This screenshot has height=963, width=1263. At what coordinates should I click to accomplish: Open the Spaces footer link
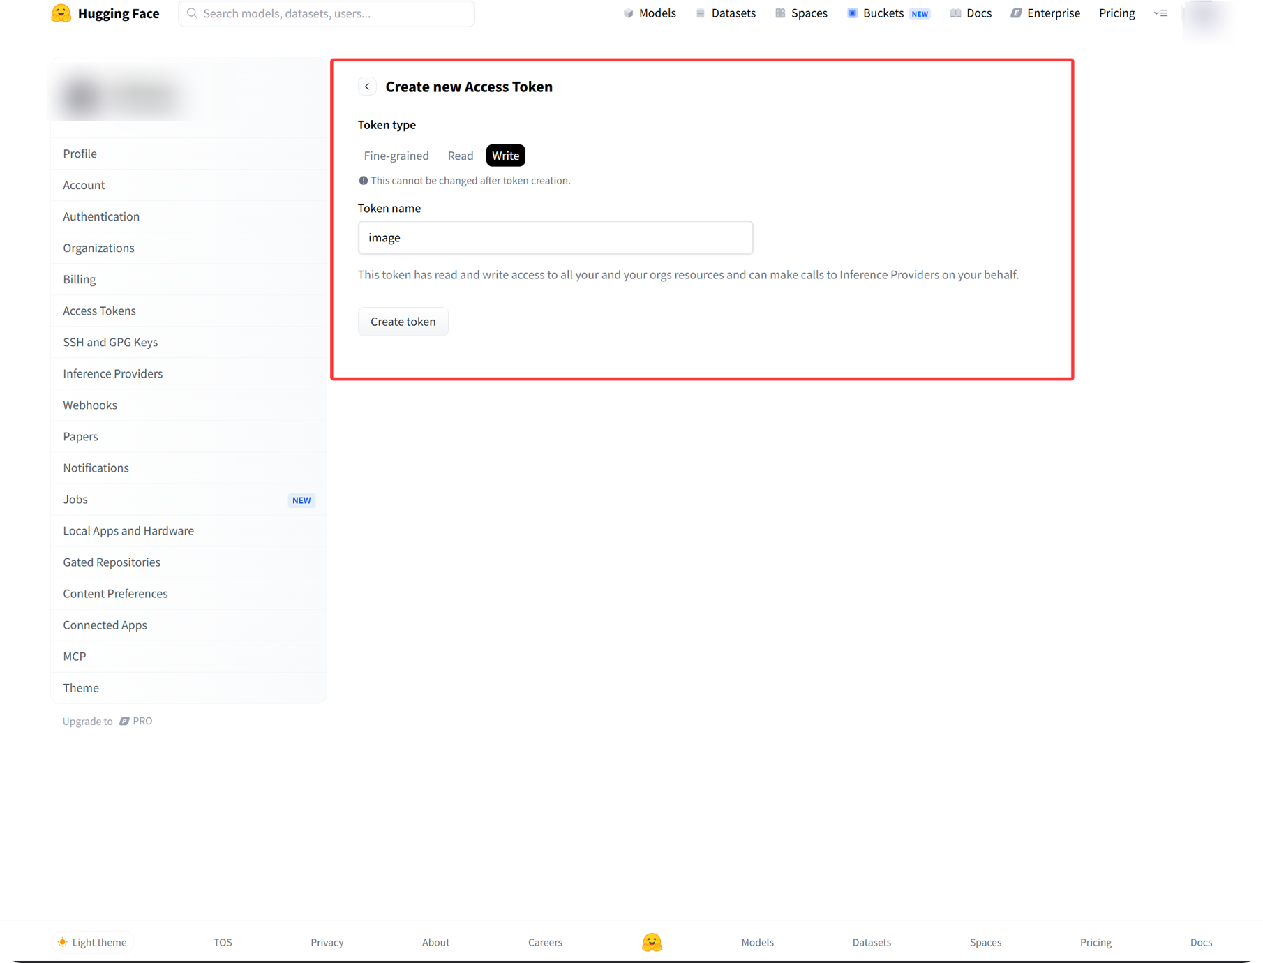tap(985, 942)
